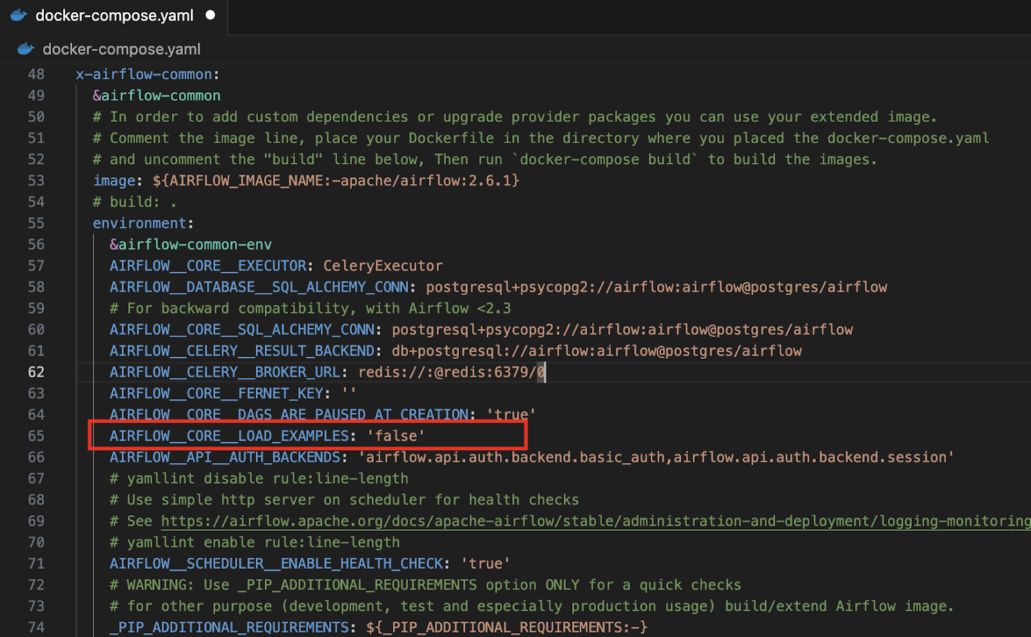Click the yamllint disable rule comment
The height and width of the screenshot is (637, 1031).
pyautogui.click(x=258, y=478)
